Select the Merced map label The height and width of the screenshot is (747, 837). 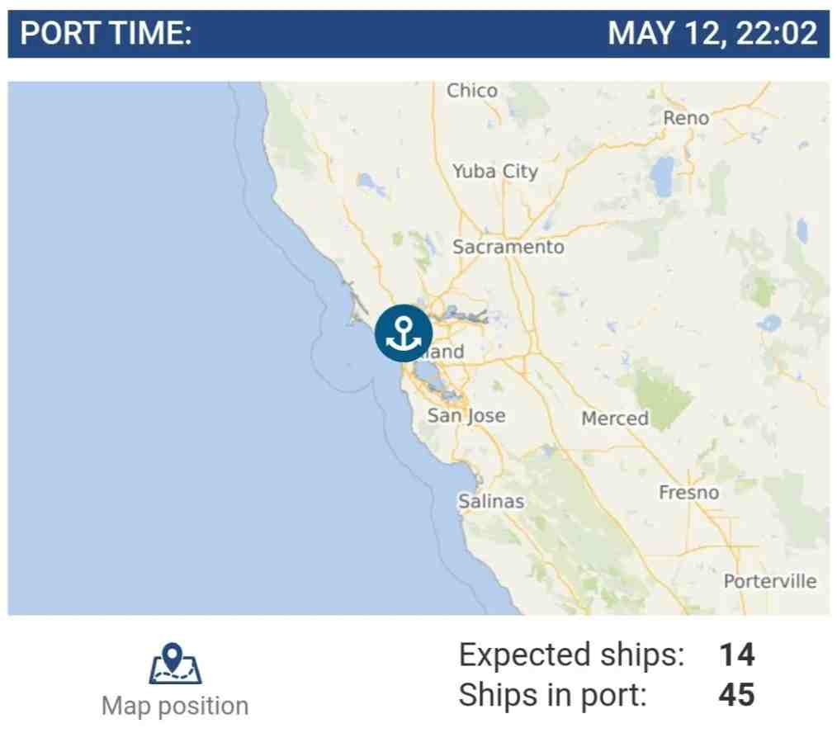615,418
